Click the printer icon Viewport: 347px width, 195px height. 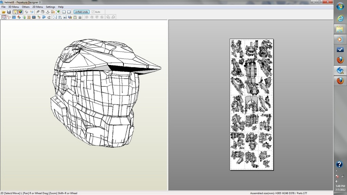[80, 17]
